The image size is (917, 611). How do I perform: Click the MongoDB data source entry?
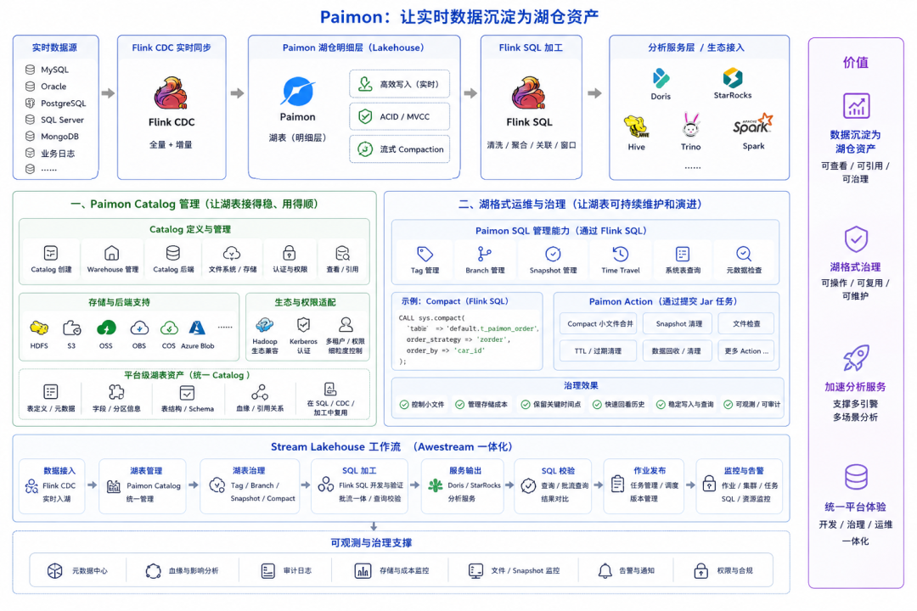[52, 137]
